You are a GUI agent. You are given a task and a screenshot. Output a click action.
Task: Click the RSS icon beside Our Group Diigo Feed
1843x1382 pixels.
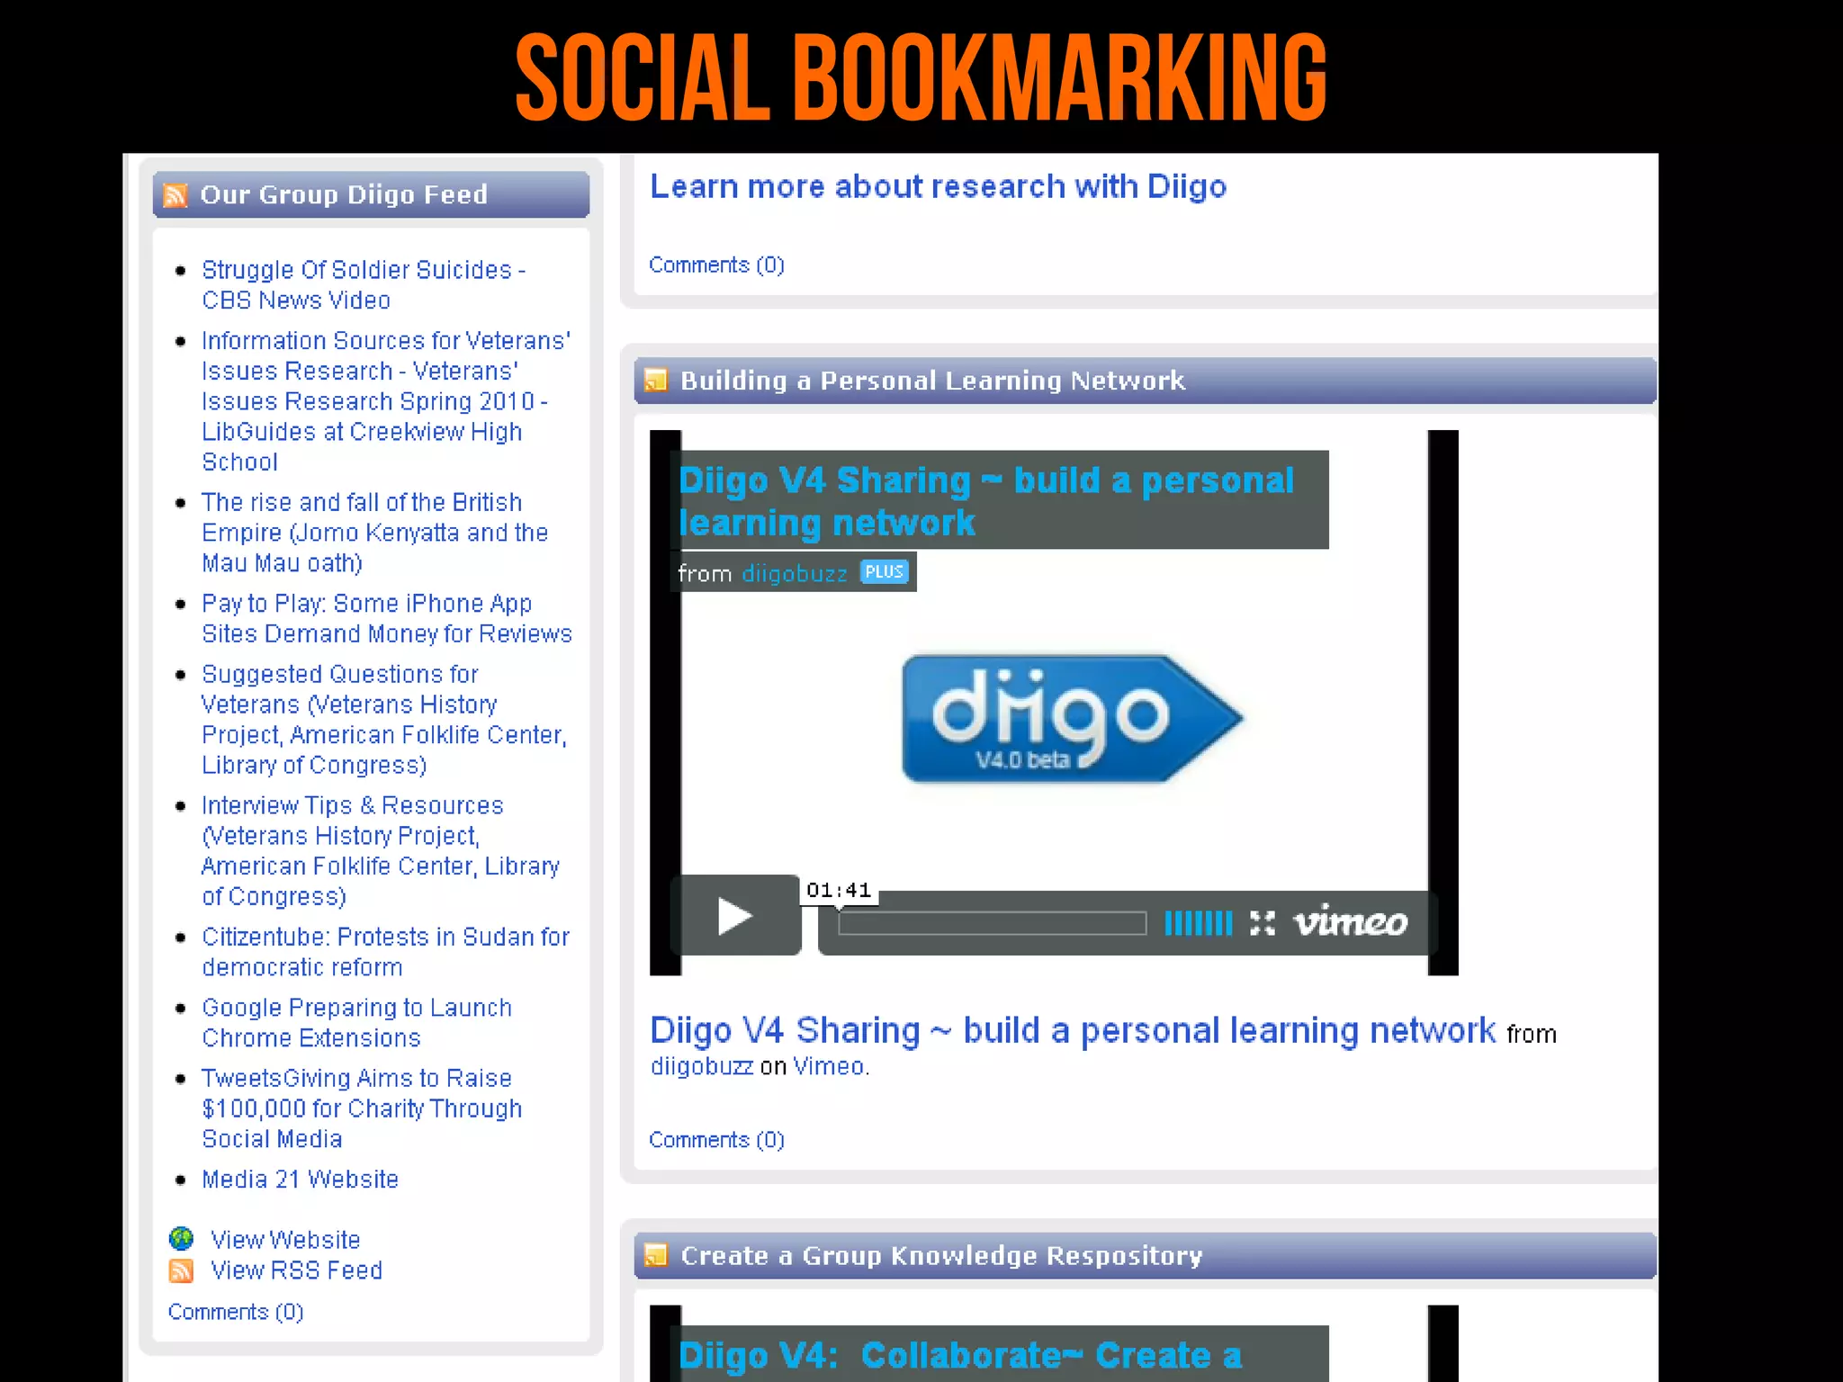(176, 195)
